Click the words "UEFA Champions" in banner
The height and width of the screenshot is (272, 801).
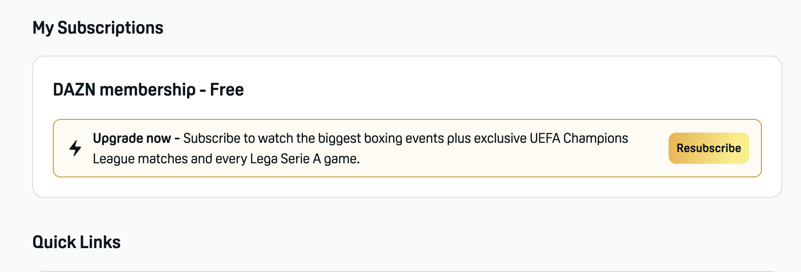(x=579, y=138)
